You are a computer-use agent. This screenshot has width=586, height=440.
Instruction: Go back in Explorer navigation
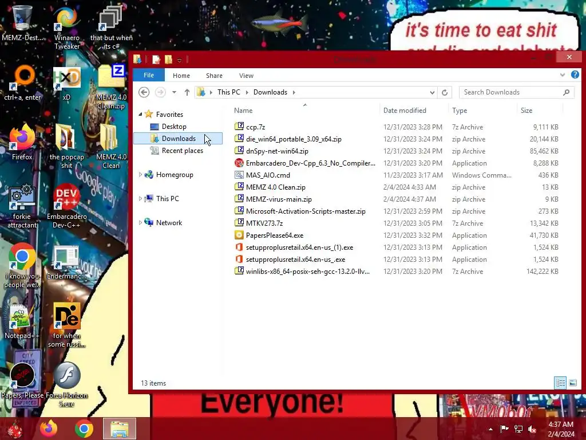click(144, 92)
